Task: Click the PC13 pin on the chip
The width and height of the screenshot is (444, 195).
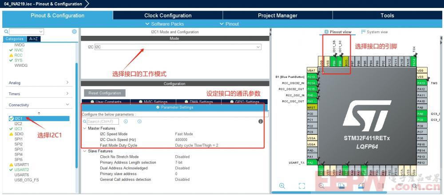Action: pyautogui.click(x=312, y=77)
